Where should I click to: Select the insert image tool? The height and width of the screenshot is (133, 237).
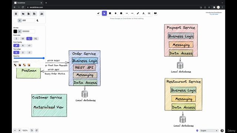(149, 13)
